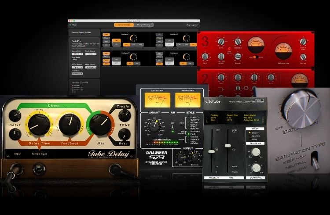
Task: Click the Mix dry/wet knob on Tube Delay
Action: (100, 125)
